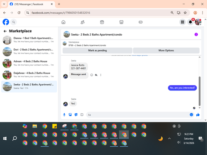Screen dimensions: 207x155
Task: Attach a file with the image icon
Action: (70, 114)
